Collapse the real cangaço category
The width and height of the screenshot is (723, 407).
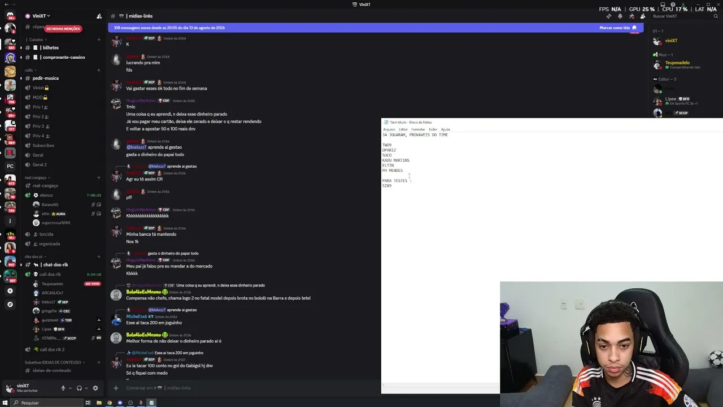37,177
